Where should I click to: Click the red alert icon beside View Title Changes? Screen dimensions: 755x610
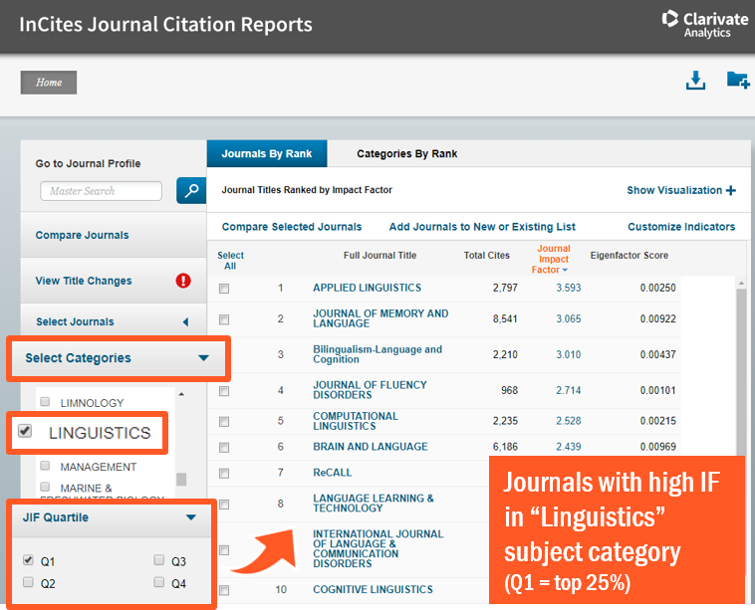click(183, 281)
